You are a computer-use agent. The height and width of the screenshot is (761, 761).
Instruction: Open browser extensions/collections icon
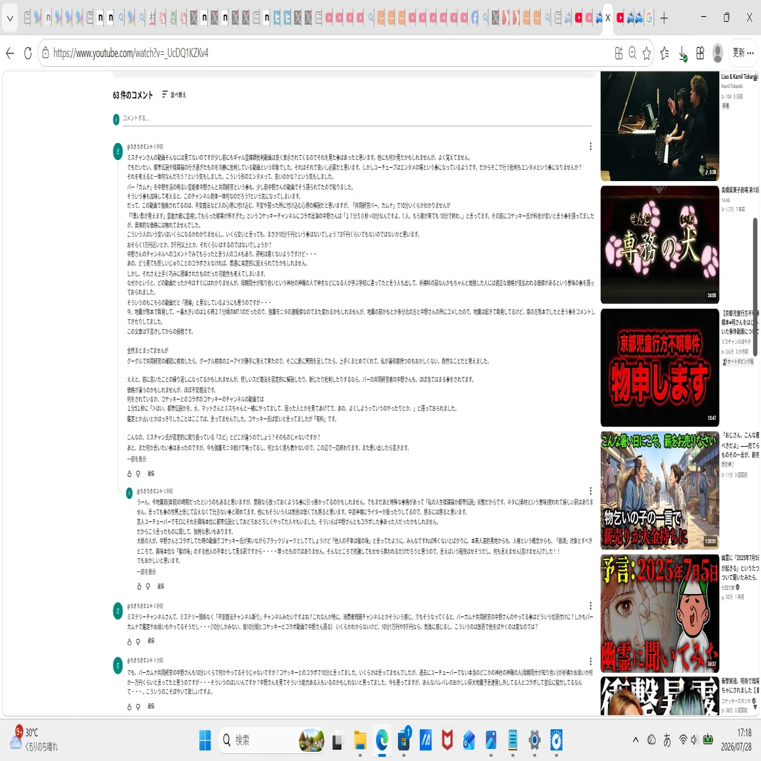pyautogui.click(x=700, y=53)
